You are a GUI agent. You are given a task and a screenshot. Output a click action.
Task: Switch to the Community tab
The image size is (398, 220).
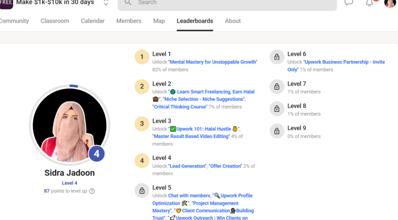[14, 21]
